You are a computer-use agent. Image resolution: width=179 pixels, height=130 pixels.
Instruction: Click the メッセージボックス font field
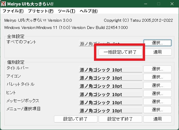coord(111,102)
